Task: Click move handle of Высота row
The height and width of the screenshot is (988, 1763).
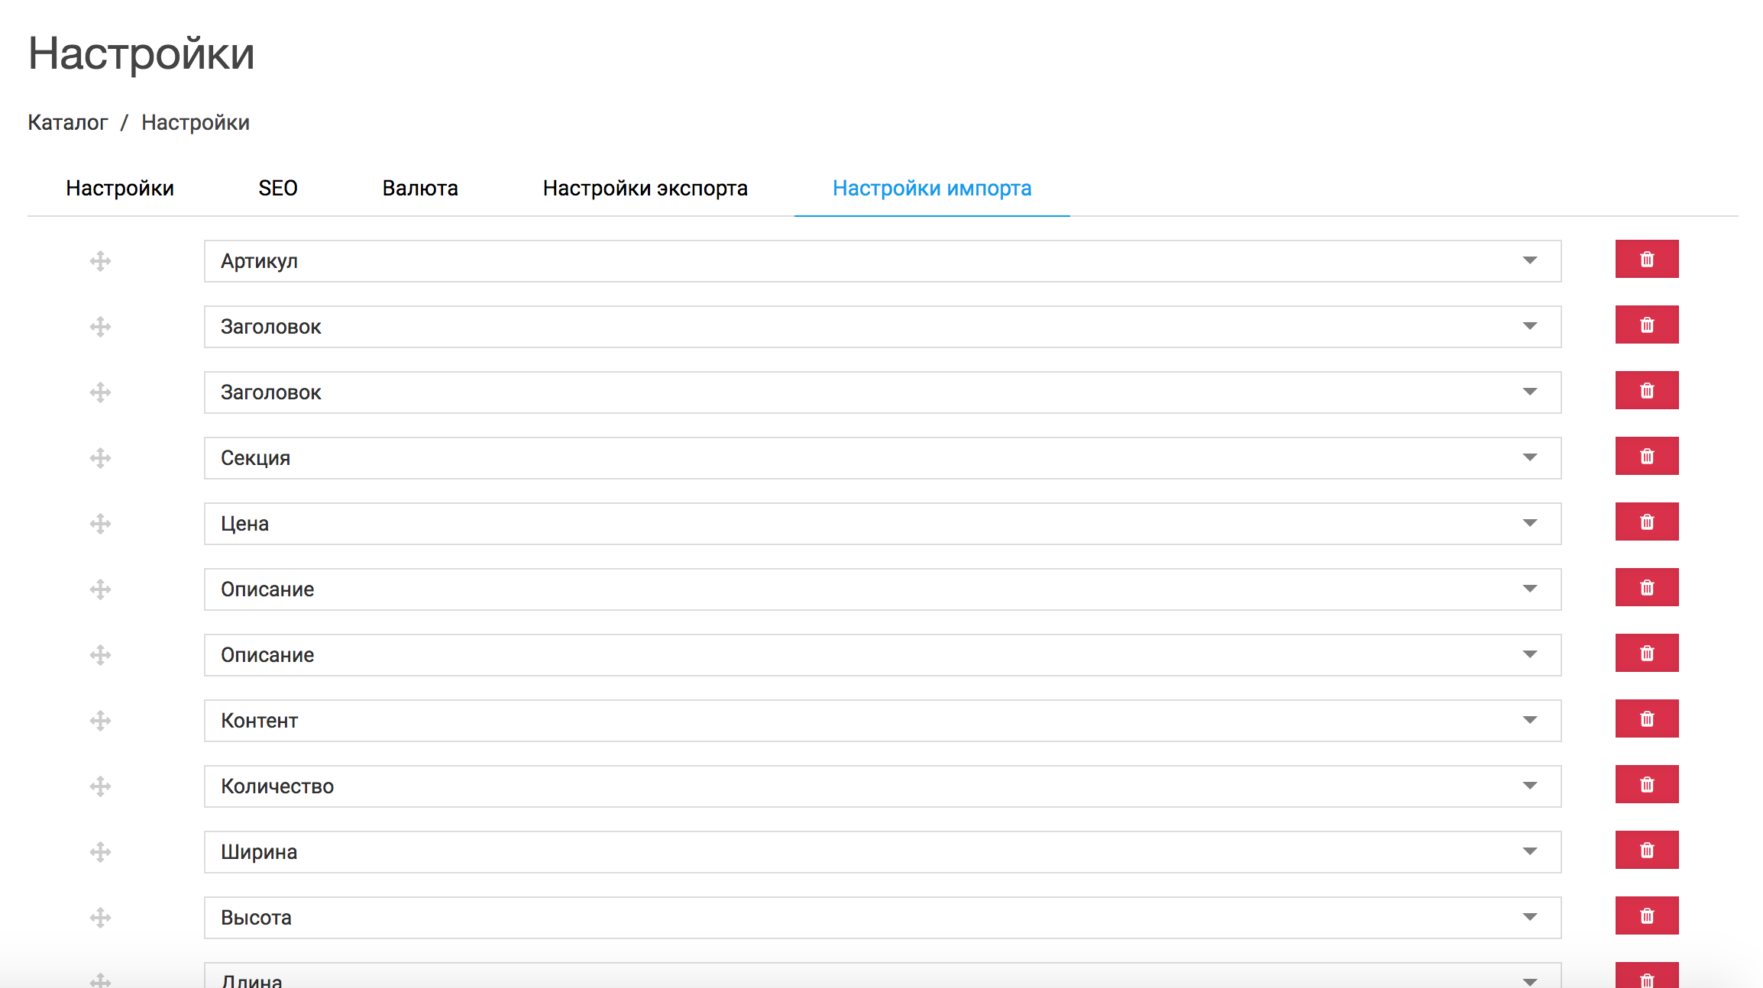Action: (x=100, y=918)
